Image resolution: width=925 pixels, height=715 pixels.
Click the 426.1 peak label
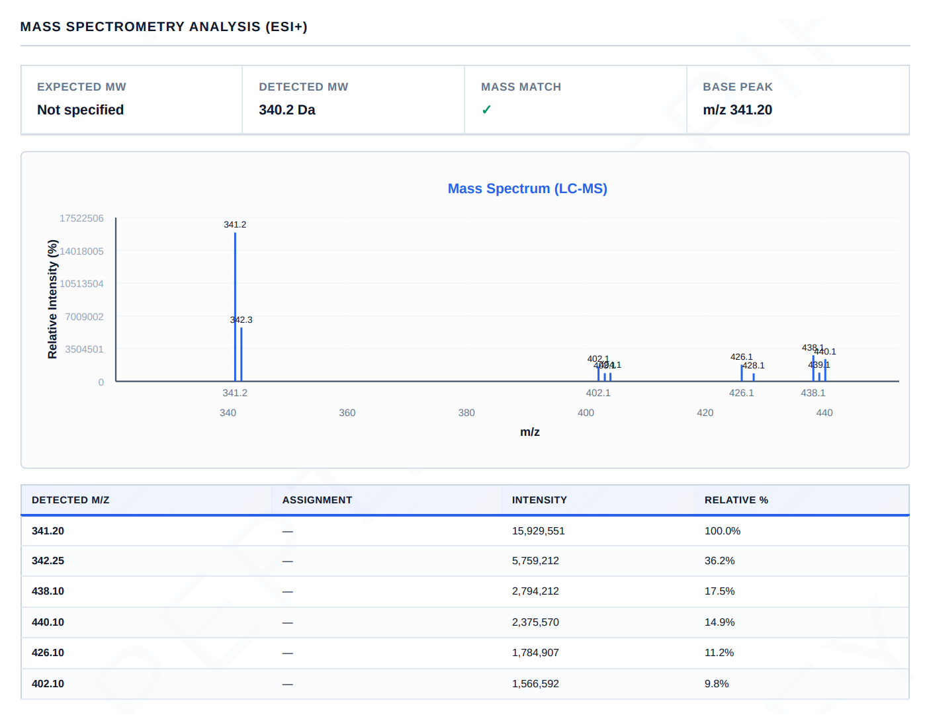coord(741,357)
